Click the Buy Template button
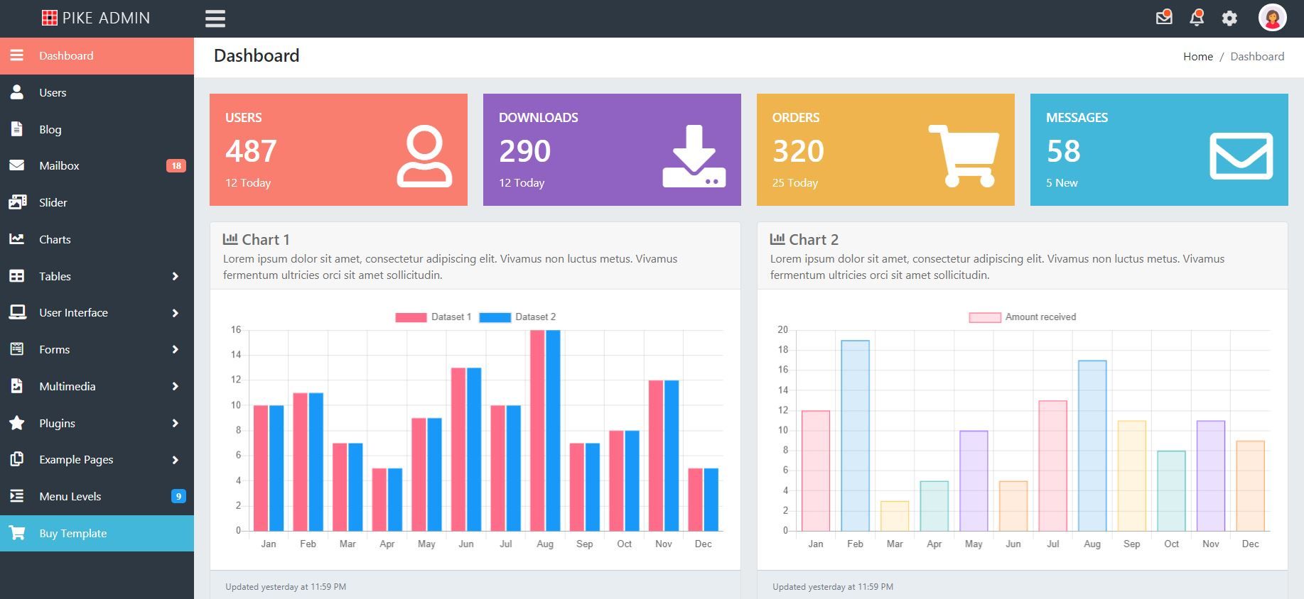 coord(97,533)
